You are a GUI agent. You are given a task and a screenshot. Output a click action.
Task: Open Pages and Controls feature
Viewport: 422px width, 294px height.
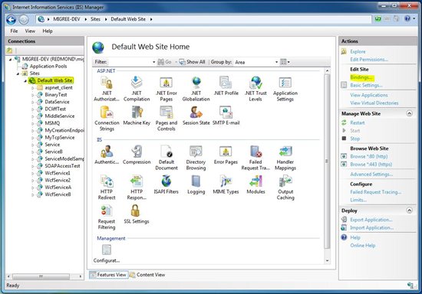166,119
